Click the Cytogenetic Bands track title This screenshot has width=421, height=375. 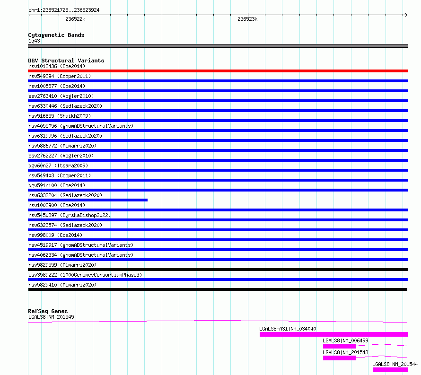pos(56,35)
